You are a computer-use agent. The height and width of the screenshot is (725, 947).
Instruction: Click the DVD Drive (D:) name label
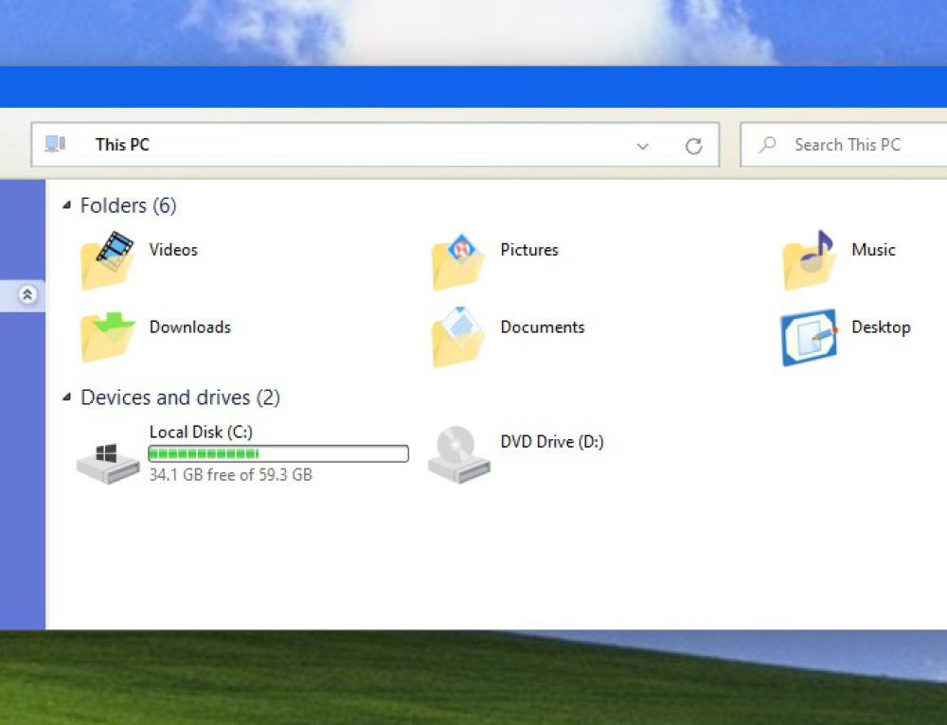click(x=551, y=442)
